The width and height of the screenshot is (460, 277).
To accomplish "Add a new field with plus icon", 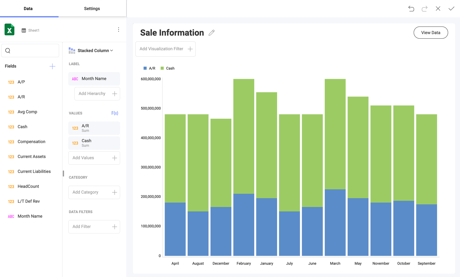I will click(x=52, y=66).
